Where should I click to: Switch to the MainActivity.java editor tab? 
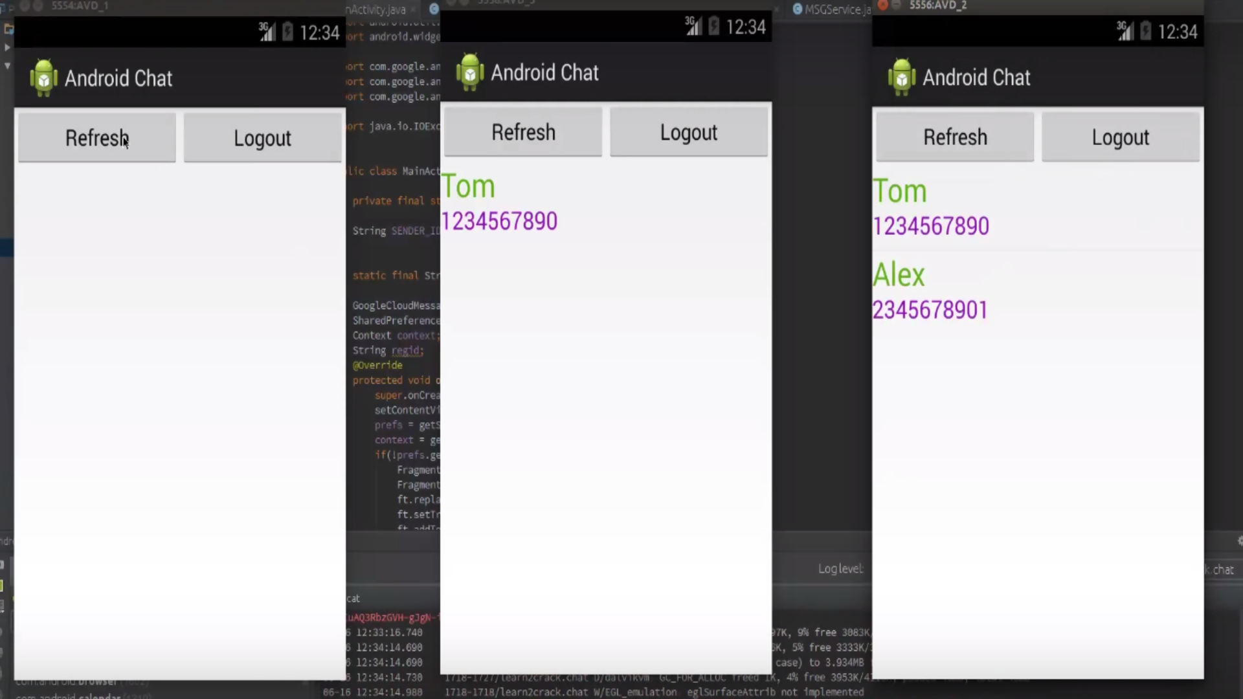coord(377,9)
